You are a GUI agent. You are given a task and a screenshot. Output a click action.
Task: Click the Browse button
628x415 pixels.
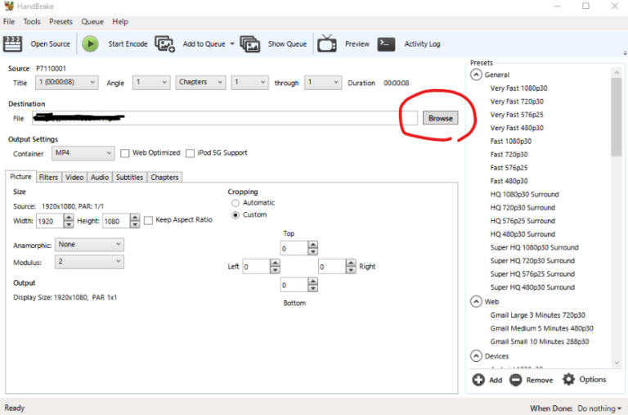tap(440, 118)
